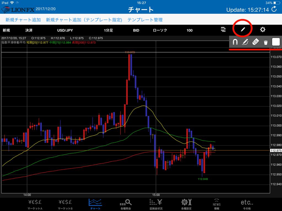Open chart settings gear icon
282x211 pixels.
(263, 30)
